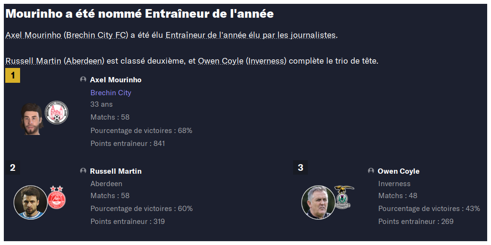The width and height of the screenshot is (491, 245).
Task: Click the person icon beside Owen Coyle
Action: (371, 171)
